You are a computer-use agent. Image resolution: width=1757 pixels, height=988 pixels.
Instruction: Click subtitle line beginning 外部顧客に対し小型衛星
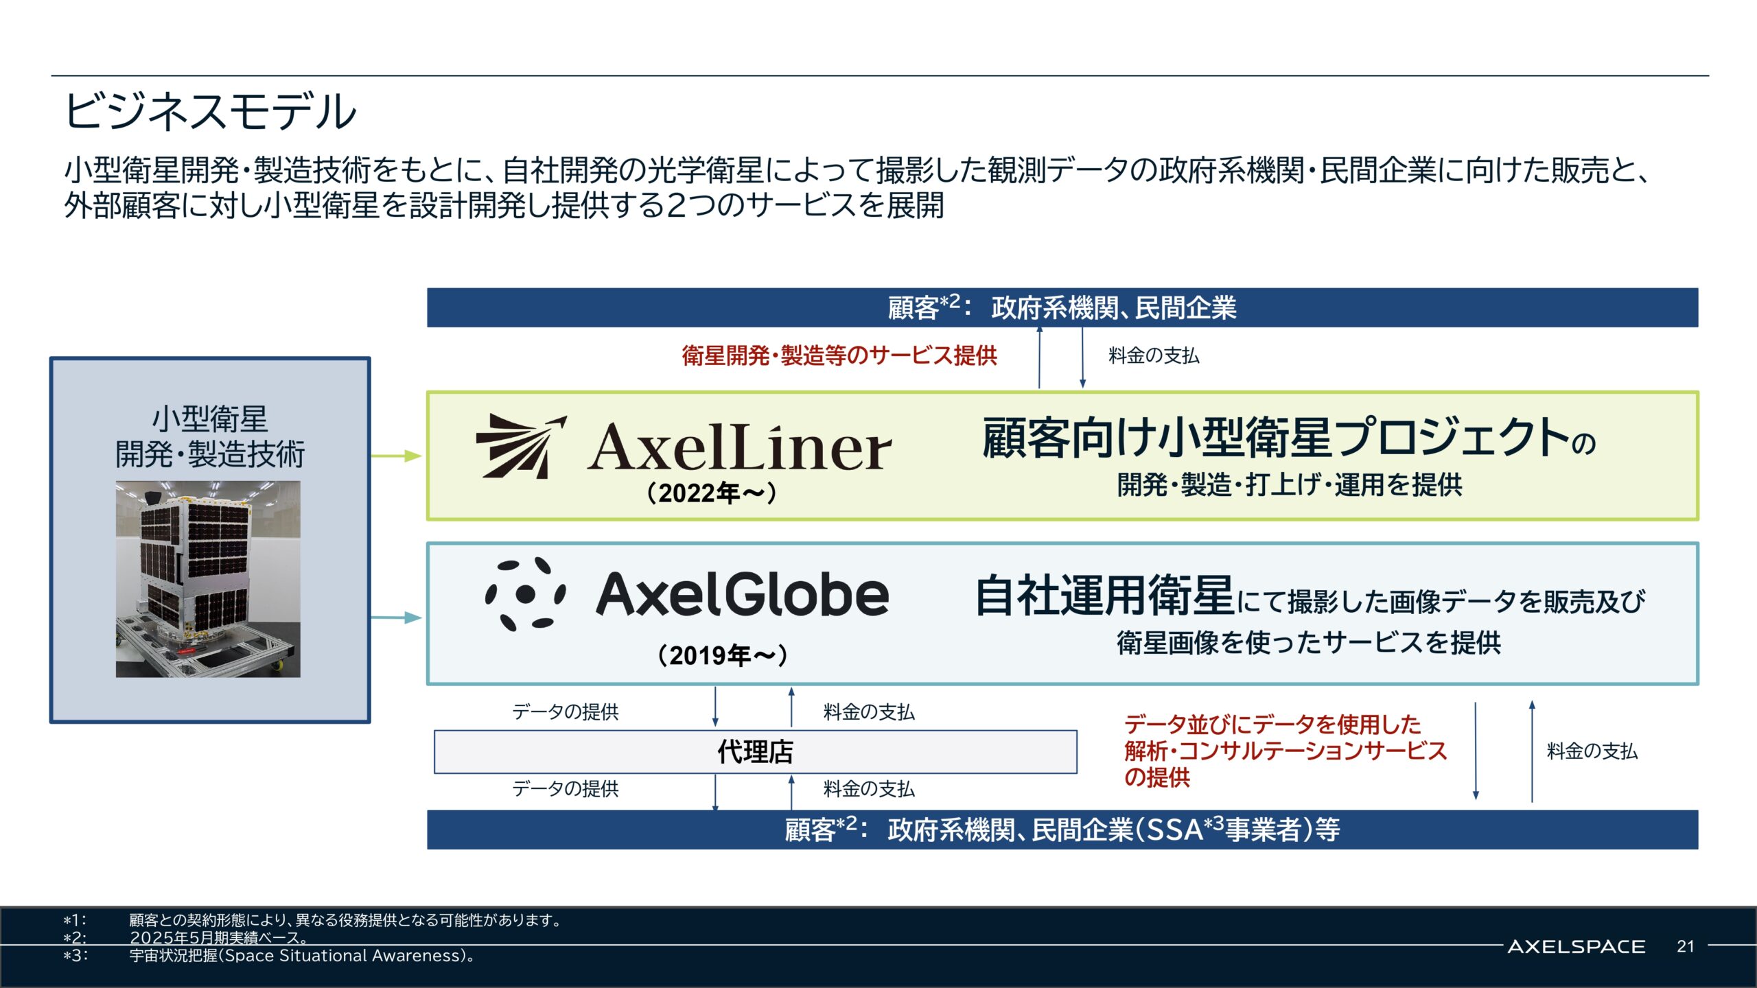click(x=504, y=206)
